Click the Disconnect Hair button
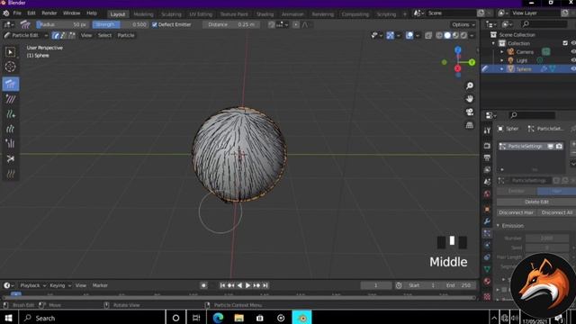This screenshot has height=324, width=576. coord(516,212)
